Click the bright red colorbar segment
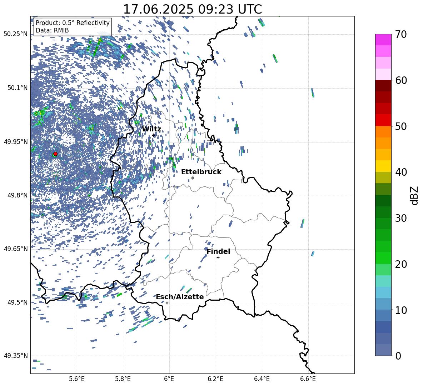Image resolution: width=423 pixels, height=386 pixels. click(383, 120)
